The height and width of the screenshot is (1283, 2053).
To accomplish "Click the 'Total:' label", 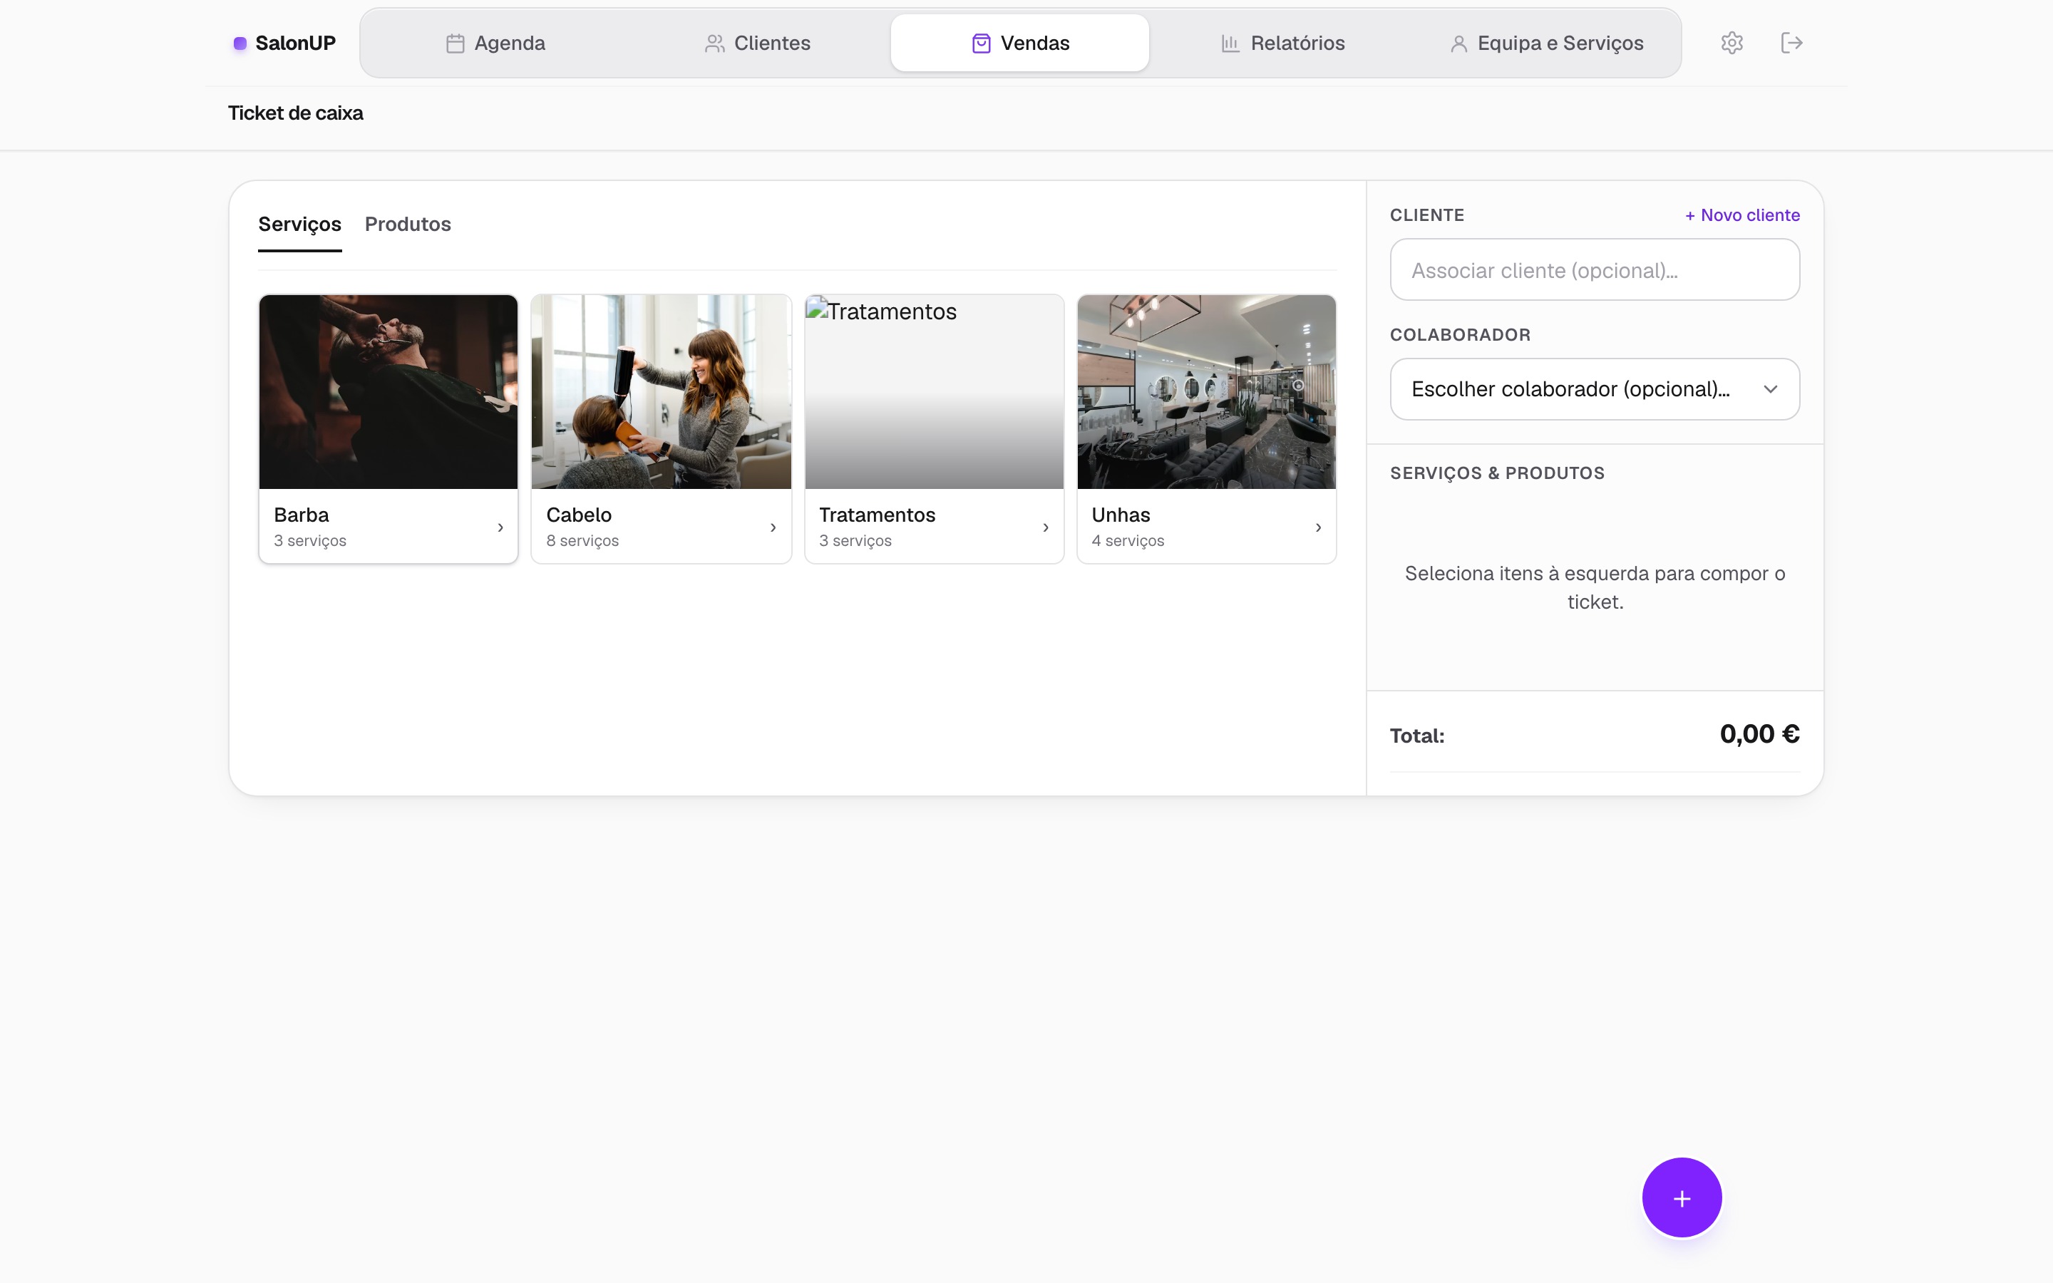I will [x=1416, y=736].
